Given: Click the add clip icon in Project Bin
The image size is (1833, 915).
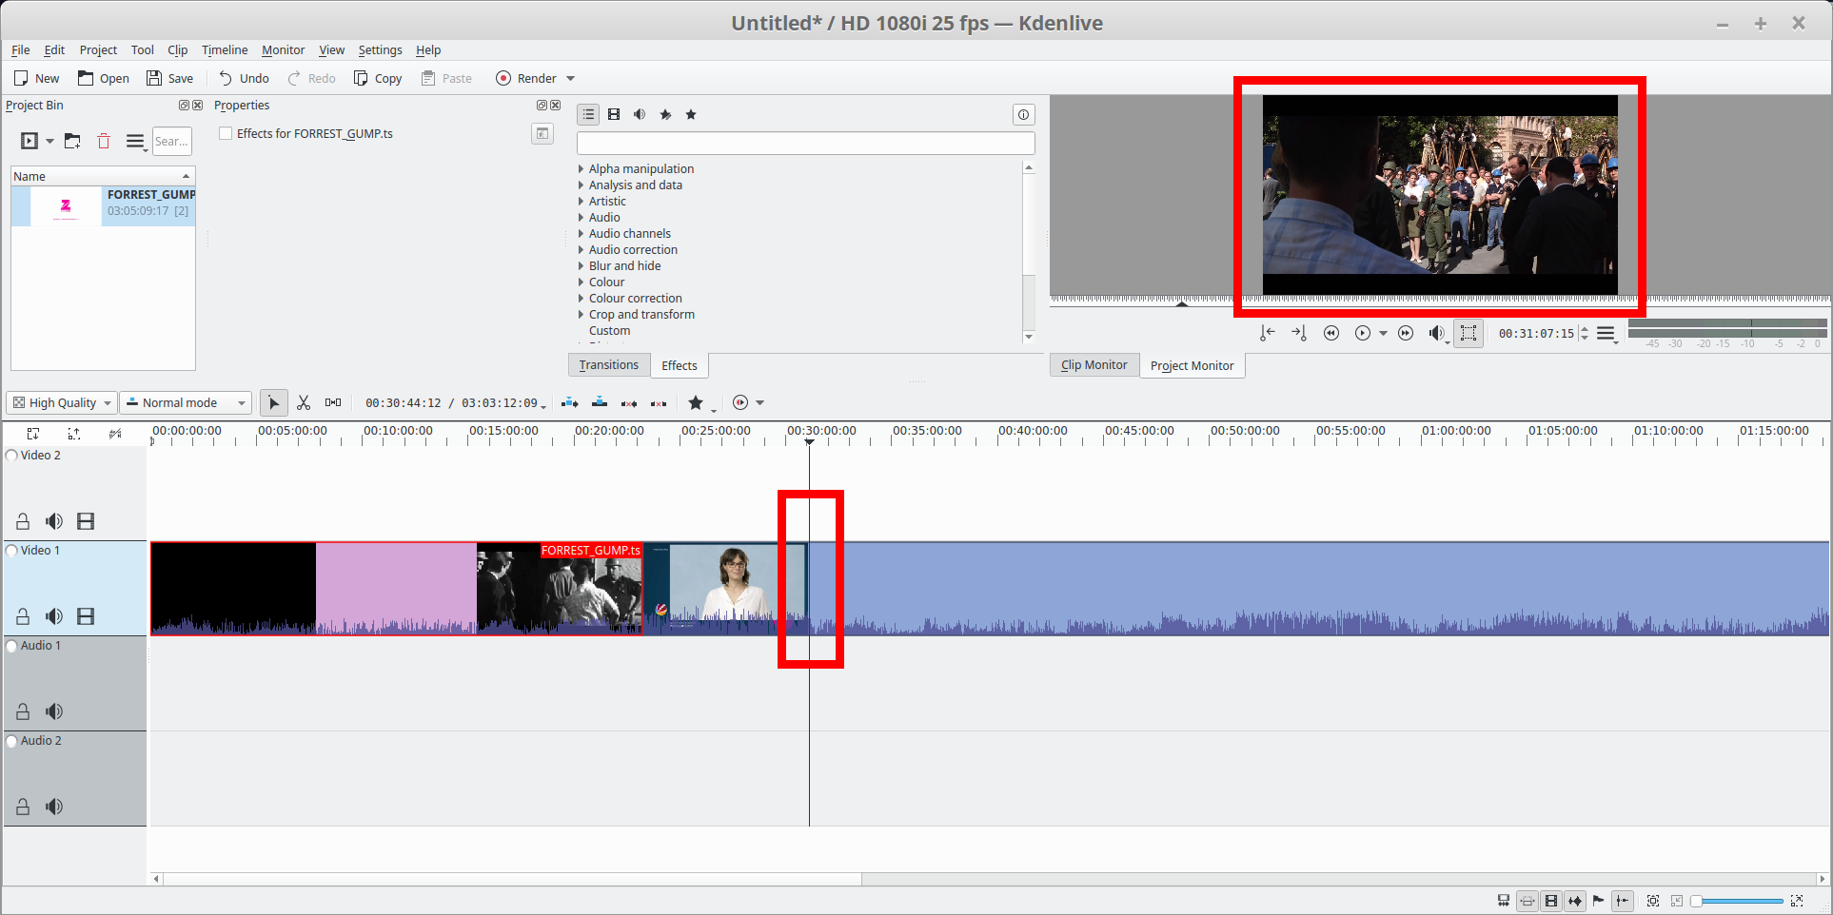Looking at the screenshot, I should (x=30, y=142).
